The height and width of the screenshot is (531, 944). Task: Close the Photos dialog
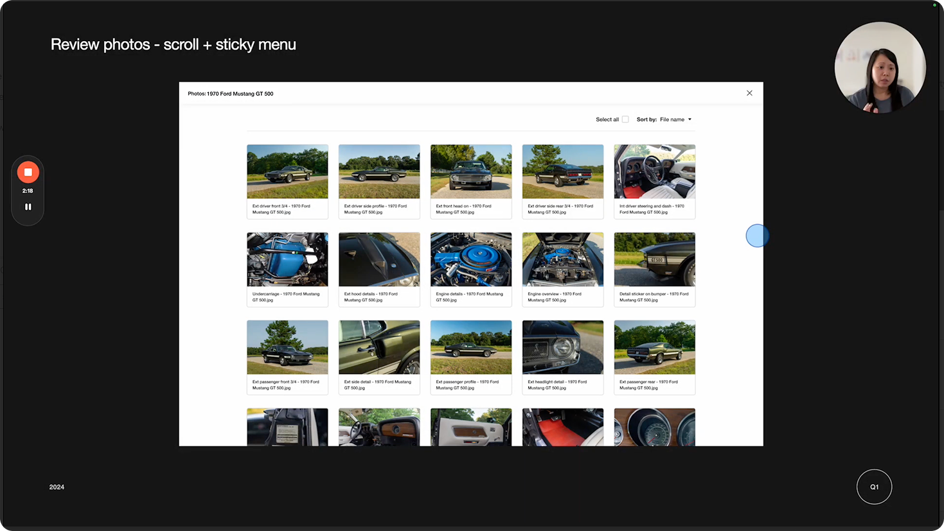pos(749,93)
